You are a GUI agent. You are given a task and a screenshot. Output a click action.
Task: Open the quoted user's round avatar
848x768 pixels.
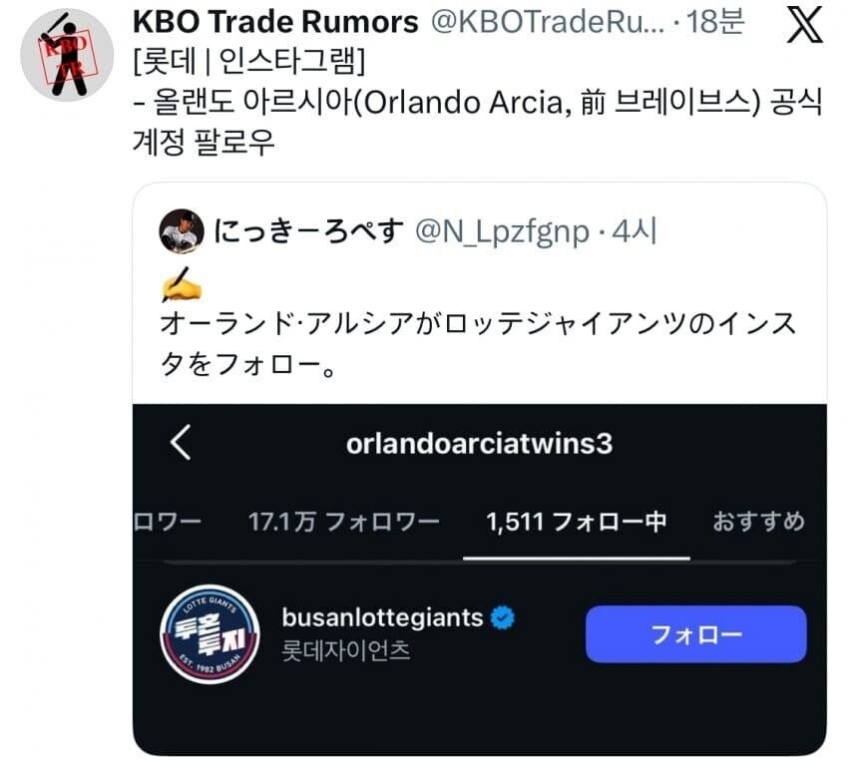pos(182,231)
